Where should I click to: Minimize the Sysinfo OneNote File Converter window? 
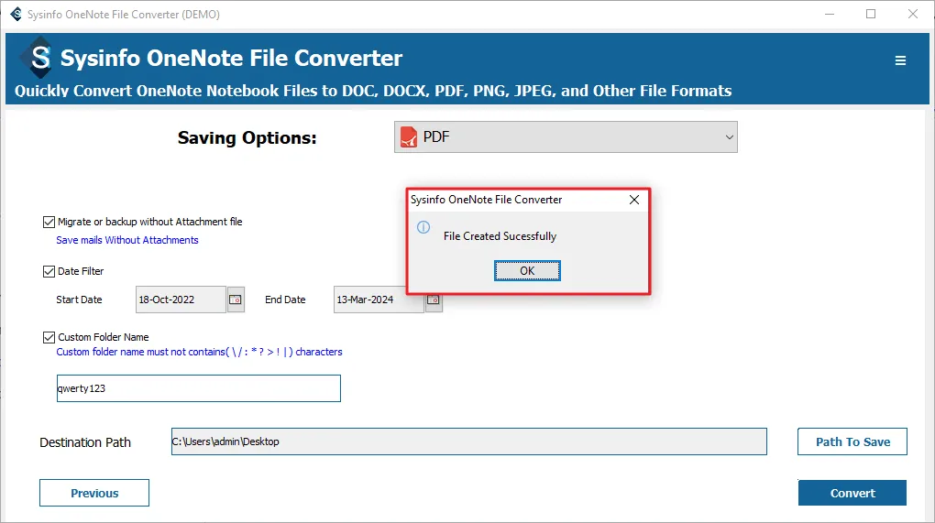pos(829,14)
